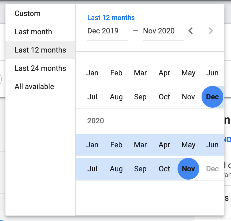Image resolution: width=231 pixels, height=221 pixels.
Task: Click the back chevron to view previous year
Action: pyautogui.click(x=190, y=31)
